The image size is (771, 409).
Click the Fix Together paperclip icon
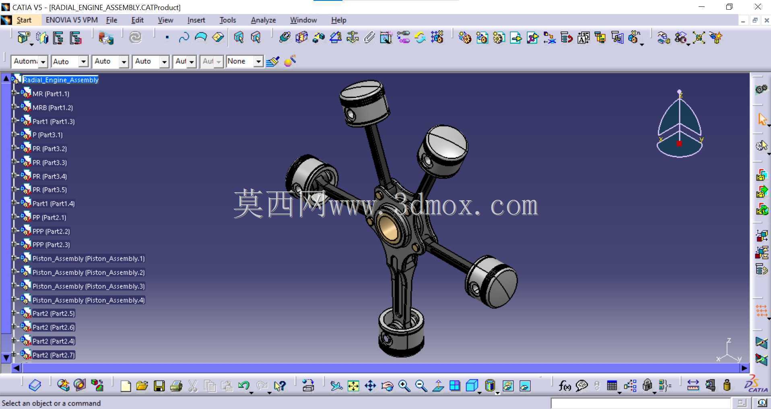(369, 38)
